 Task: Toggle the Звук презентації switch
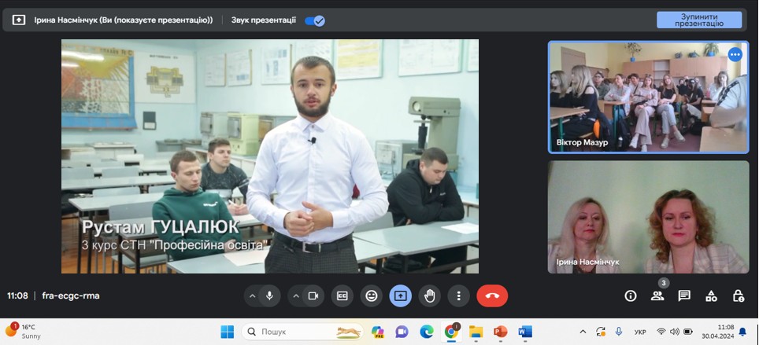pos(315,20)
